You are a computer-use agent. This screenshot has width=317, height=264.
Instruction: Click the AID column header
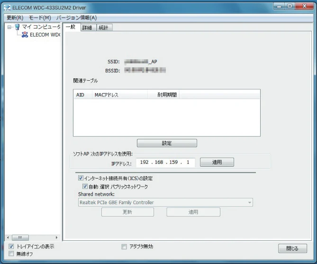click(83, 94)
